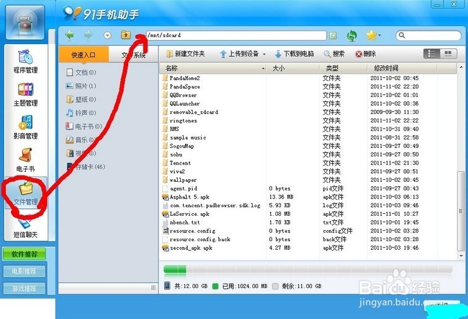Sort by the 名称 column header
468x319 pixels.
(213, 68)
